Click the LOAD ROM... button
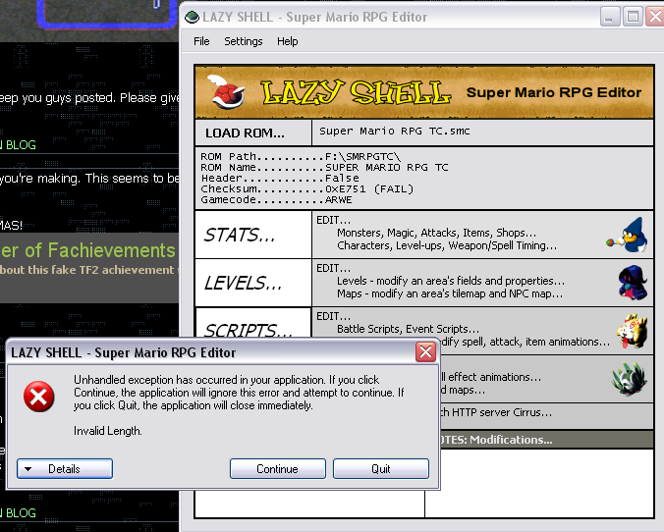664x532 pixels. click(x=253, y=133)
